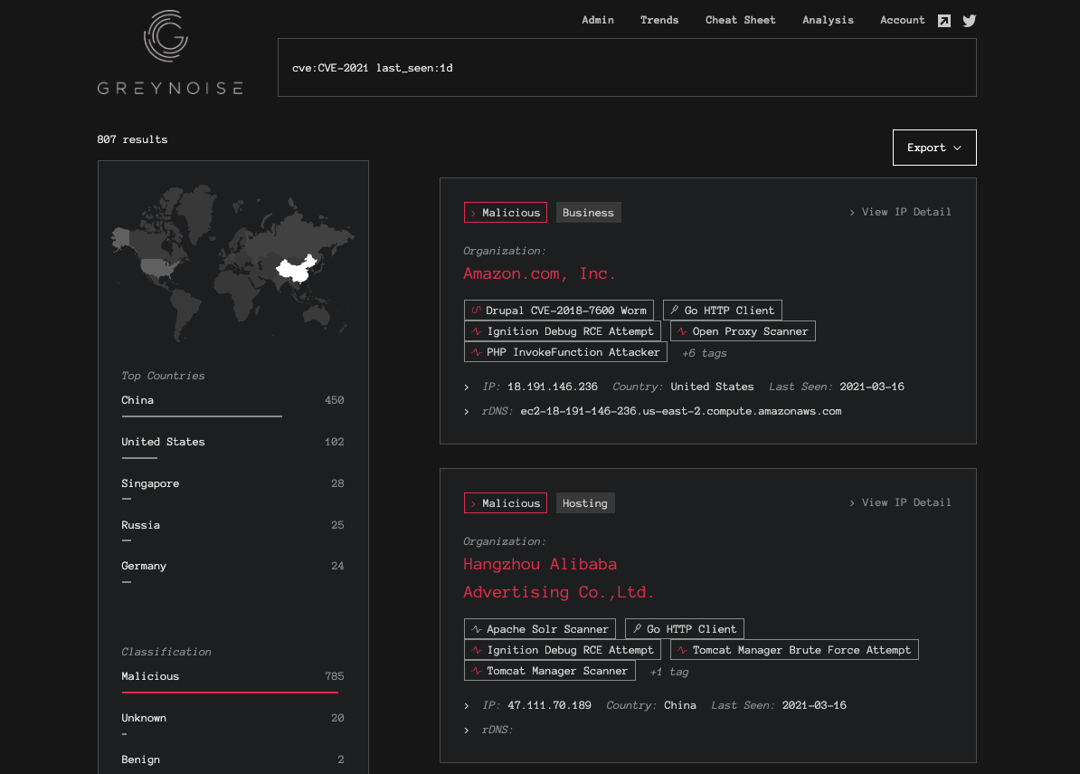The image size is (1080, 774).
Task: Click the Country value United States on the Amazon card
Action: 712,387
